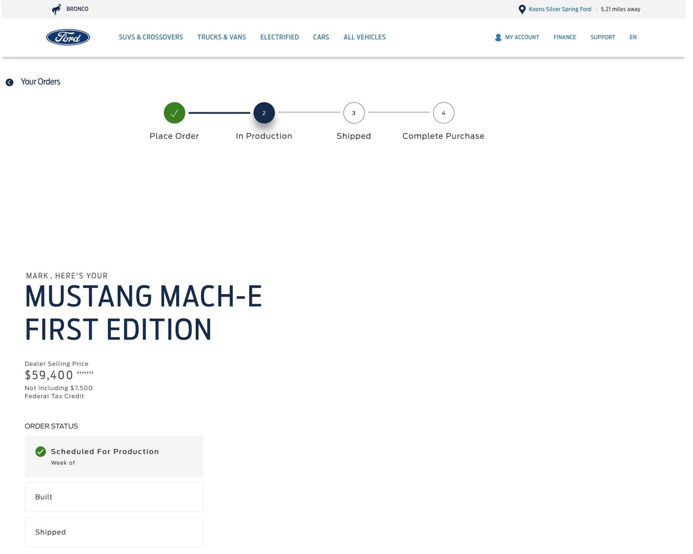
Task: Select step 2 In Production circle
Action: click(264, 113)
